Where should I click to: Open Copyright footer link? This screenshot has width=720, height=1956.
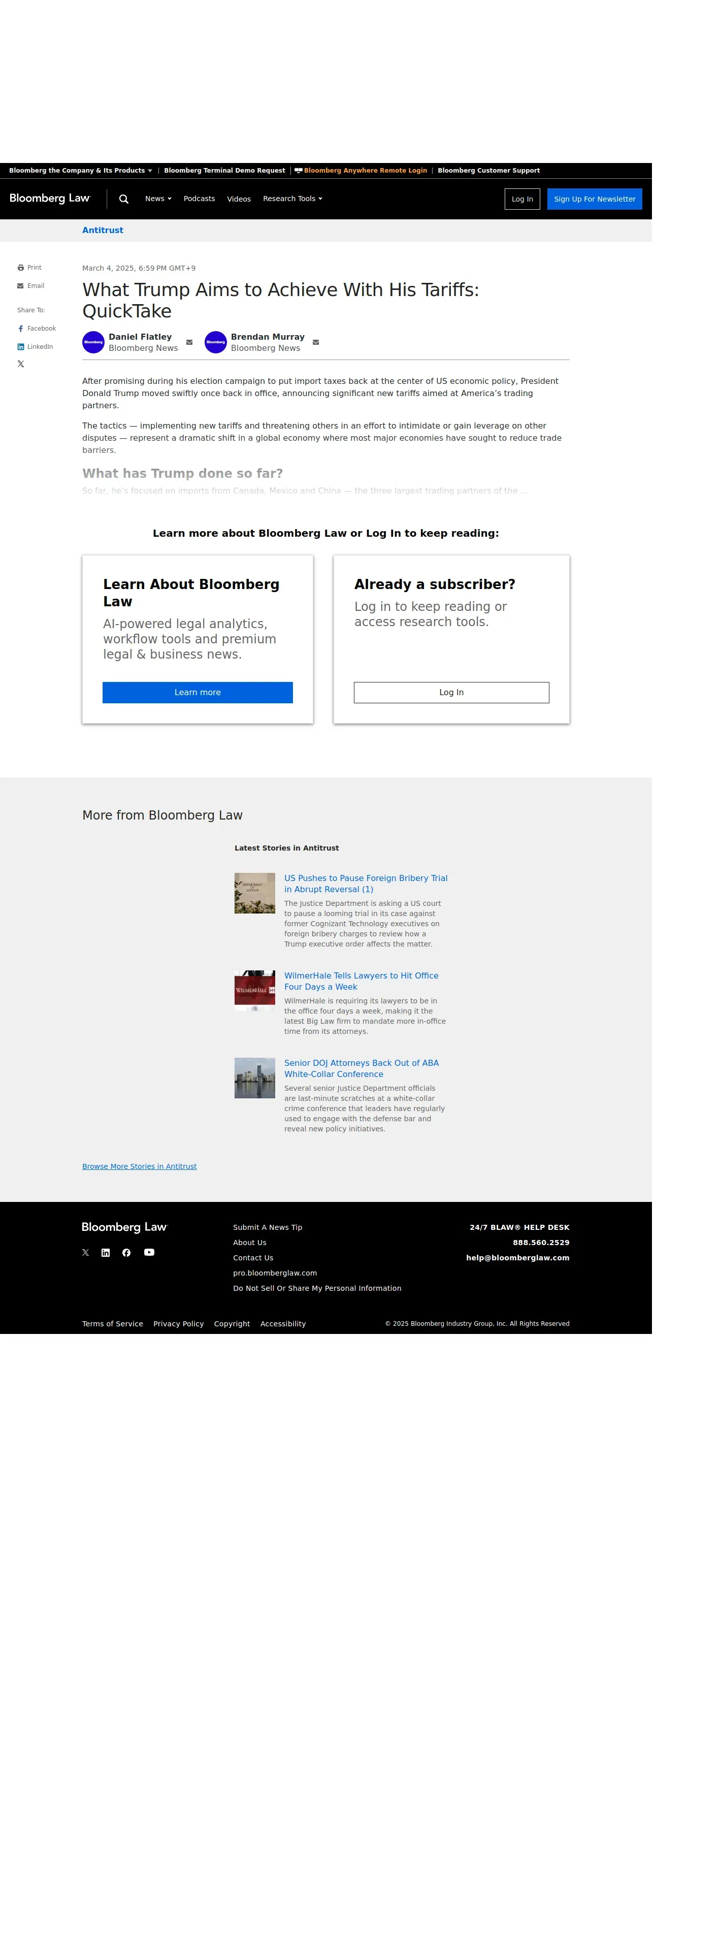click(232, 1323)
